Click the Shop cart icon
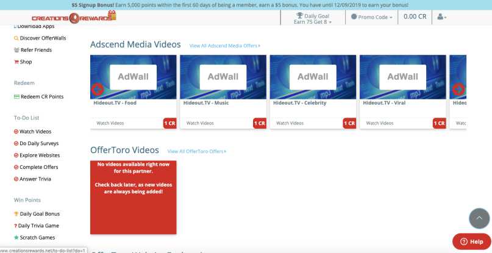492x253 pixels. click(x=16, y=62)
